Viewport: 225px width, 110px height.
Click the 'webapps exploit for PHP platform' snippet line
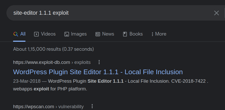coord(50,89)
